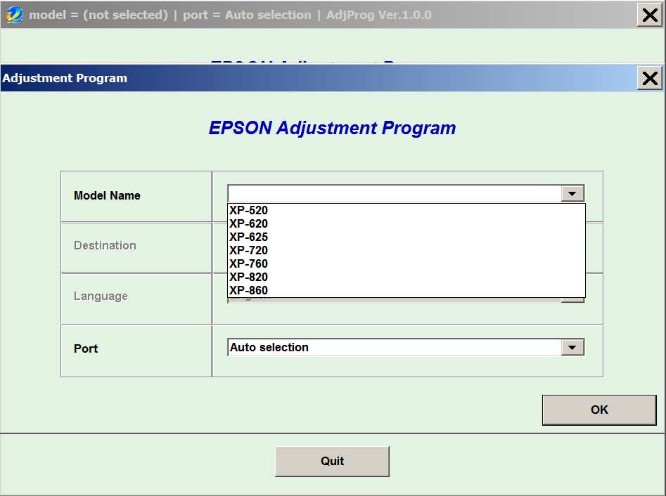This screenshot has width=666, height=496.
Task: Pick XP-860 at the bottom of list
Action: pos(406,290)
